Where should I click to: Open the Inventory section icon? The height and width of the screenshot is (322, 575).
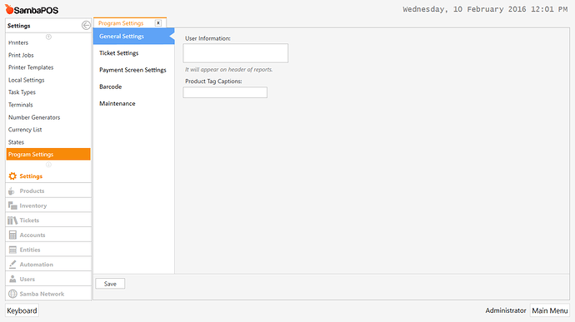click(12, 206)
